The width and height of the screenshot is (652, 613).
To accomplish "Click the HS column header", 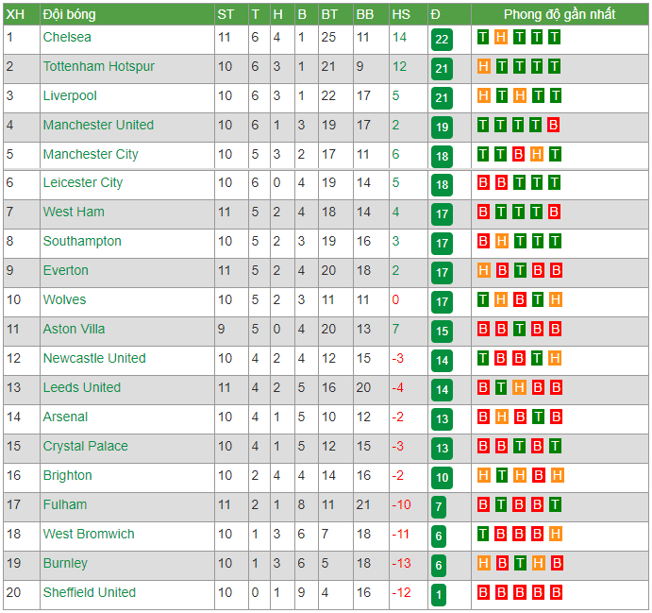I will coord(401,14).
